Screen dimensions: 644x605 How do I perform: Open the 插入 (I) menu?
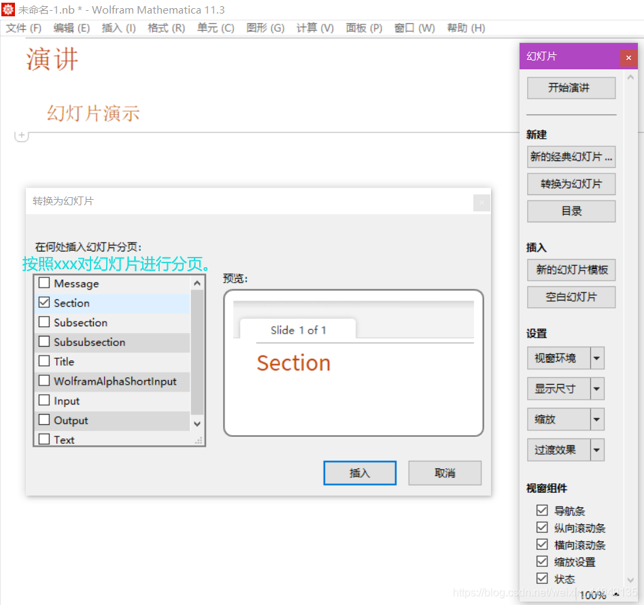119,28
